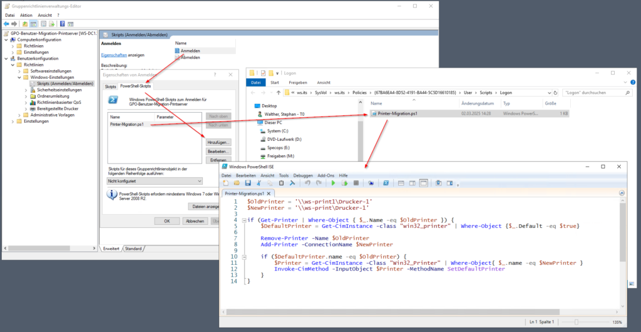The image size is (641, 332).
Task: Click the Abbrechen button
Action: click(x=195, y=220)
